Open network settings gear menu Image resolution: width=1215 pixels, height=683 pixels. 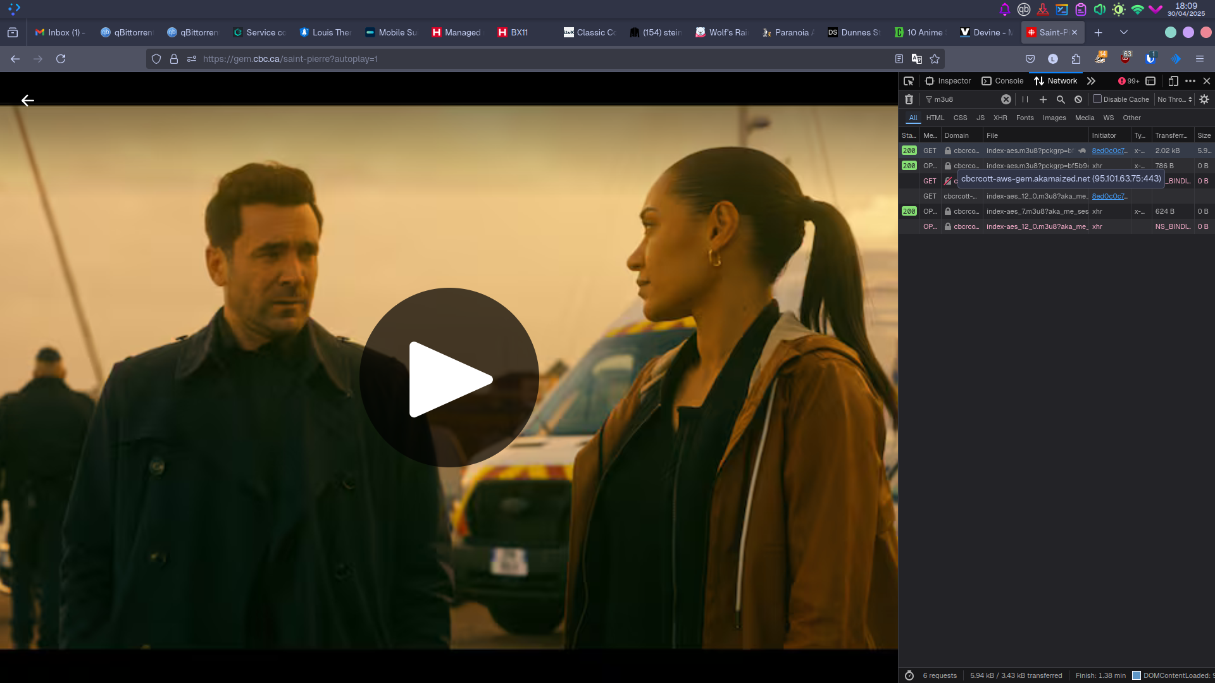click(1204, 99)
